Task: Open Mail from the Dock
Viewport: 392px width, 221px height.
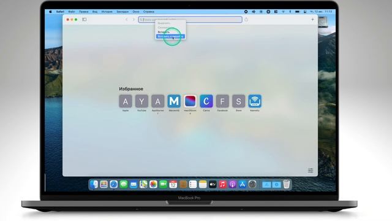Action: click(134, 184)
